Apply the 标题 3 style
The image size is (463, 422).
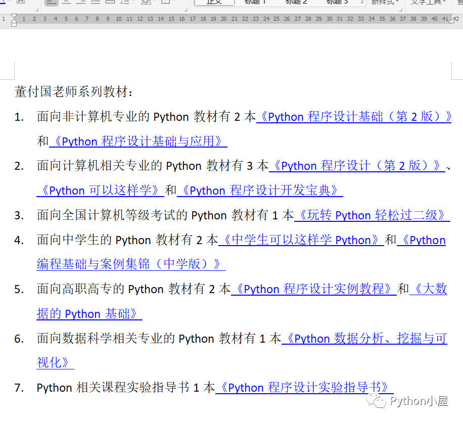(337, 3)
